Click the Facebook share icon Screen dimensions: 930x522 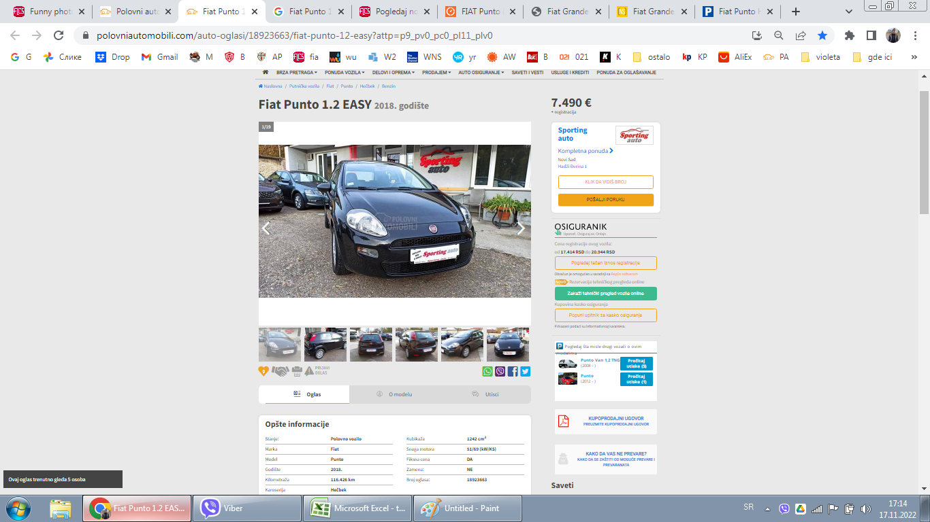513,371
